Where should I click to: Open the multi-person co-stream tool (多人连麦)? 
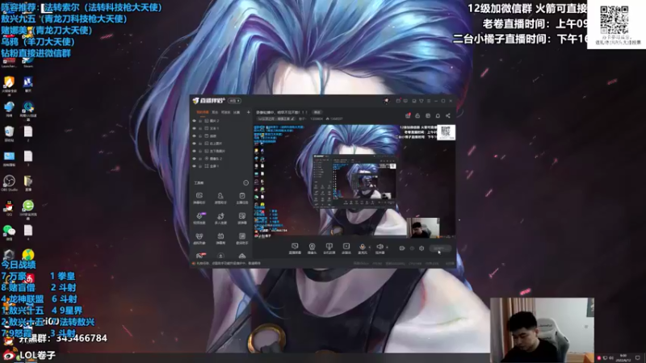[x=220, y=218]
